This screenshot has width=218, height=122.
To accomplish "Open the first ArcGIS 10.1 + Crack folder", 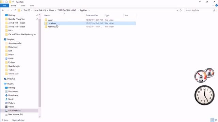I will 17,23.
